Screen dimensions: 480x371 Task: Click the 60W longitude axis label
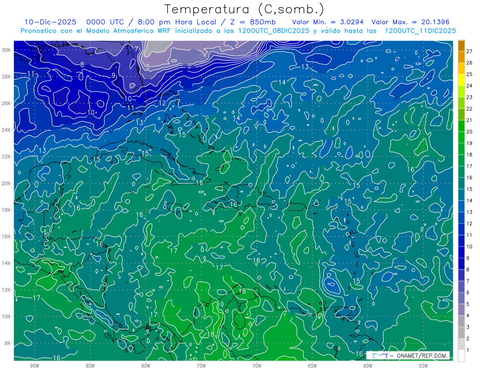368,366
